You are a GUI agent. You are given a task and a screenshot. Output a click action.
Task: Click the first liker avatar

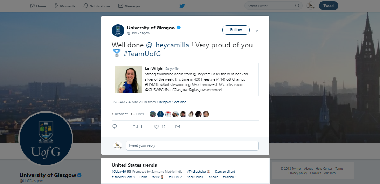(x=153, y=114)
